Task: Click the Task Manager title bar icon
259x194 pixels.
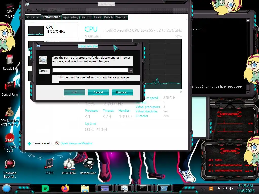Action: click(x=27, y=4)
